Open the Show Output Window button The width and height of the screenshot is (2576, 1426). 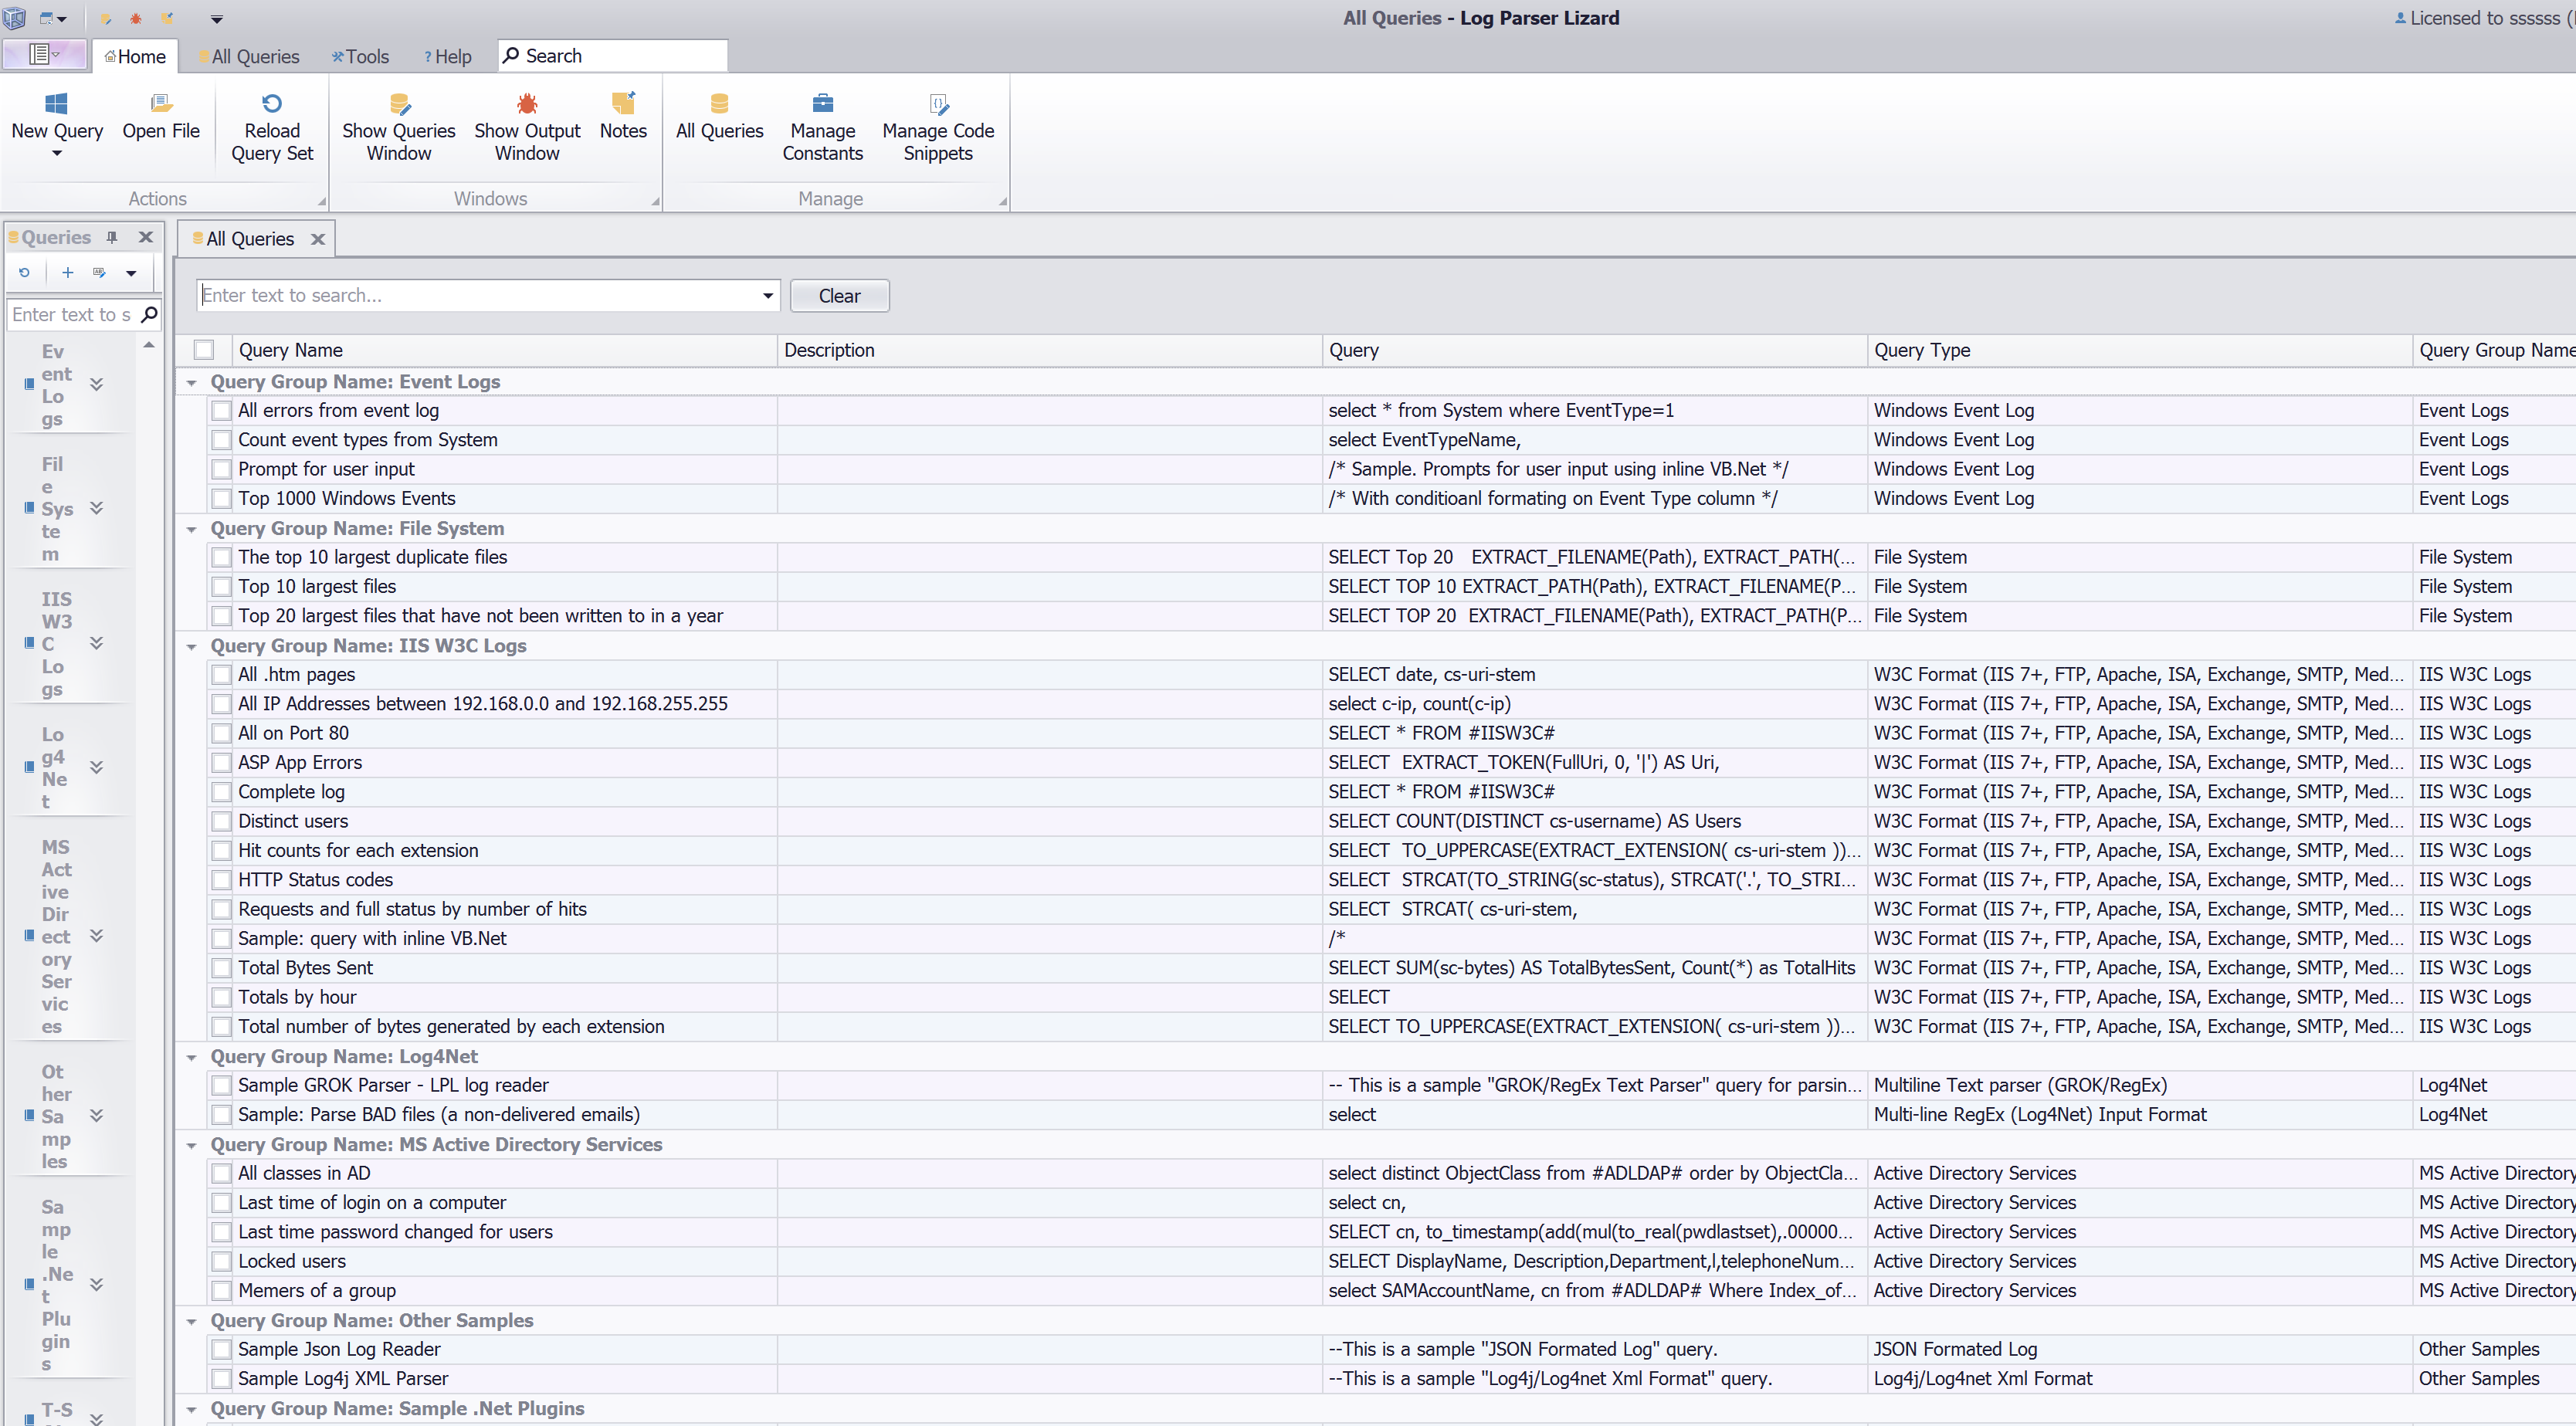[527, 104]
